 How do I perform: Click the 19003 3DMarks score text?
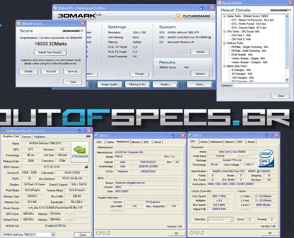click(x=51, y=44)
